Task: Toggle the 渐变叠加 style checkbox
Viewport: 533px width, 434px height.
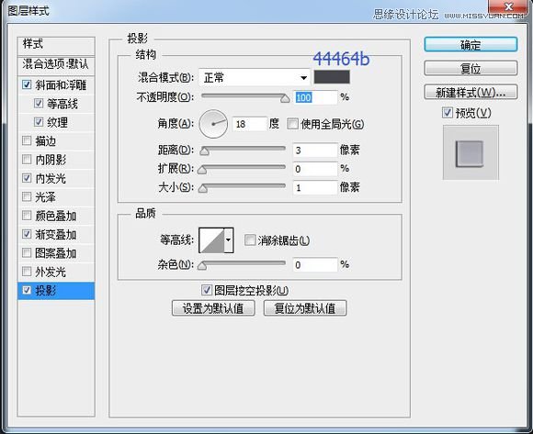Action: [27, 234]
